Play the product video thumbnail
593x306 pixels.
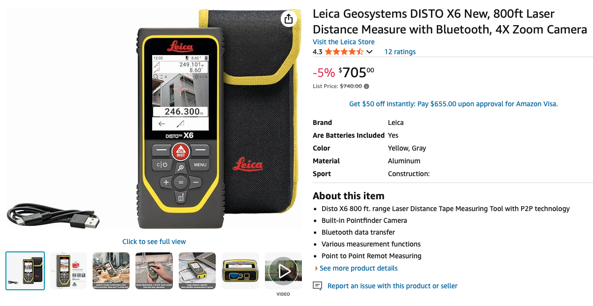[x=283, y=271]
